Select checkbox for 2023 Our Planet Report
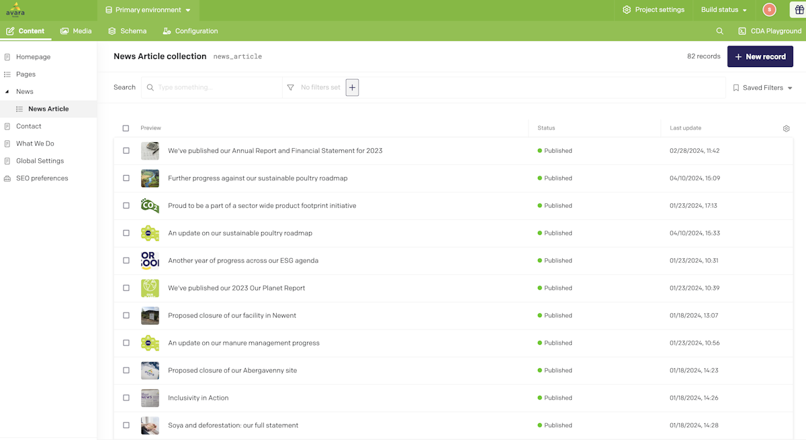Image resolution: width=806 pixels, height=440 pixels. click(x=126, y=288)
